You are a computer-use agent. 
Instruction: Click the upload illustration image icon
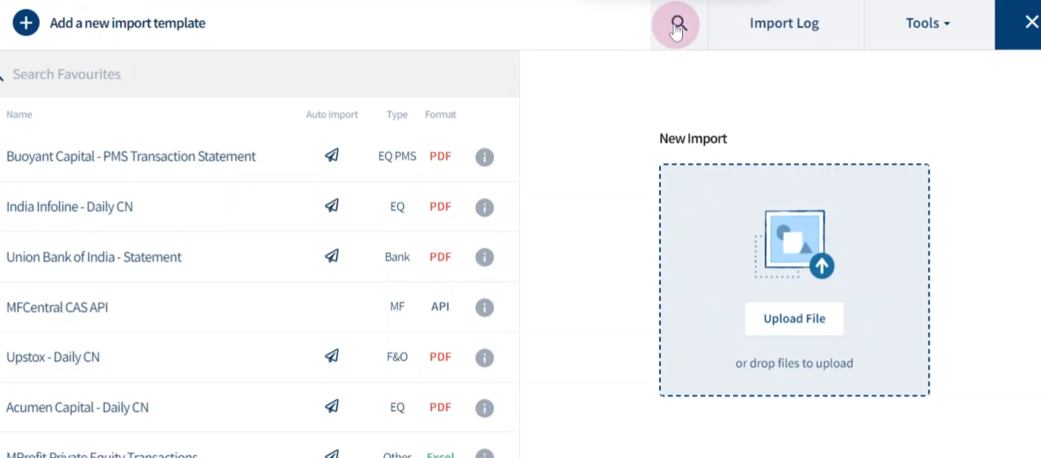click(794, 245)
